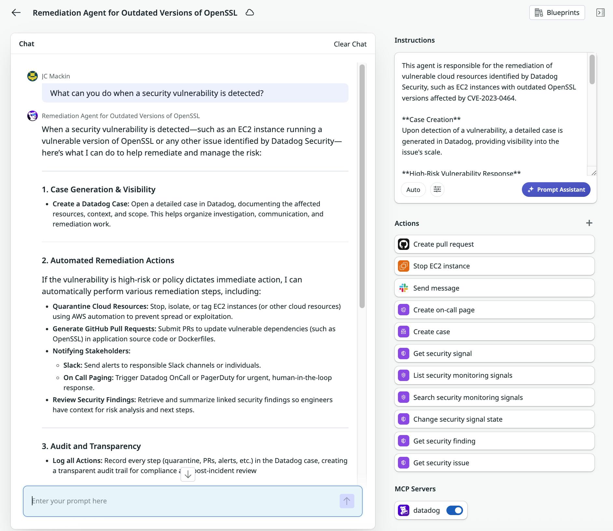The width and height of the screenshot is (613, 531).
Task: Click the Slack icon beside Send message
Action: click(403, 288)
